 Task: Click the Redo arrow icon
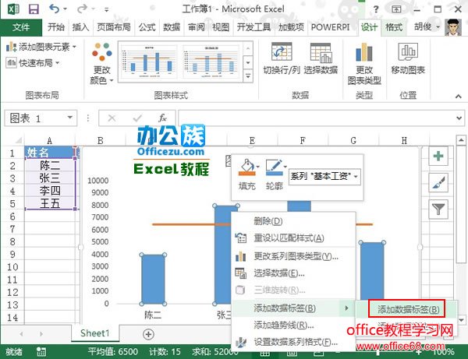pyautogui.click(x=81, y=9)
